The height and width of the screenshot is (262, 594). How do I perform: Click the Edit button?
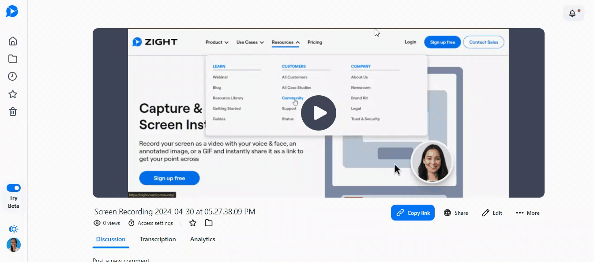click(x=492, y=213)
